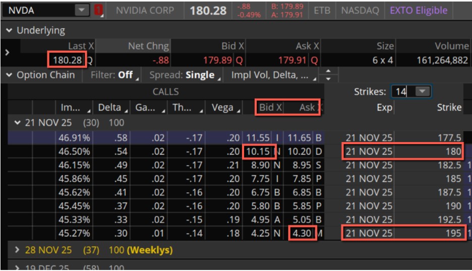Click the red link-color number 1 icon
Viewport: 472px width, 271px height.
(98, 11)
